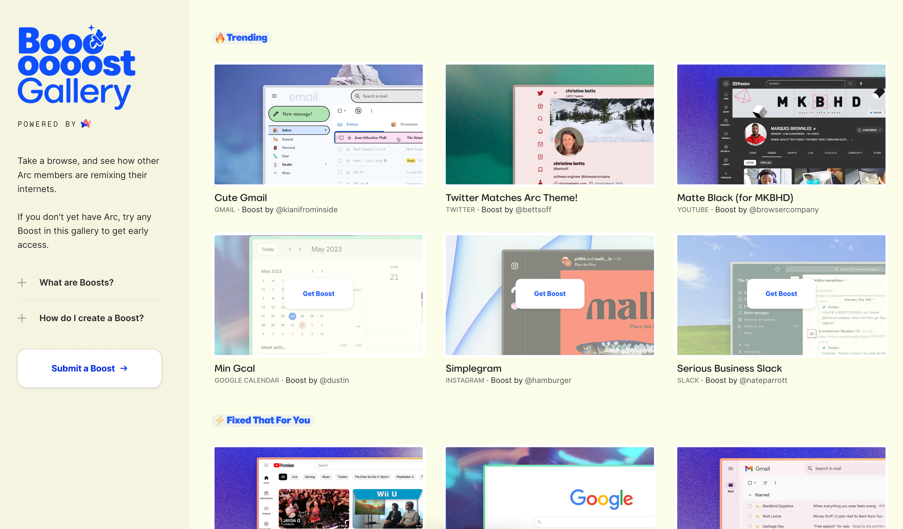The image size is (903, 529).
Task: Click Get Boost on Serious Business Slack card
Action: pyautogui.click(x=781, y=294)
